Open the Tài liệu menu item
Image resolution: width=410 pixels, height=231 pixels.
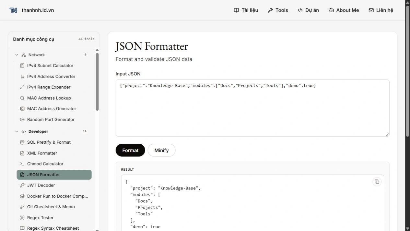(x=246, y=10)
